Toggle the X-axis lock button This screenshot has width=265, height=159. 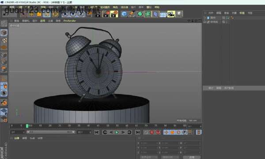click(65, 14)
